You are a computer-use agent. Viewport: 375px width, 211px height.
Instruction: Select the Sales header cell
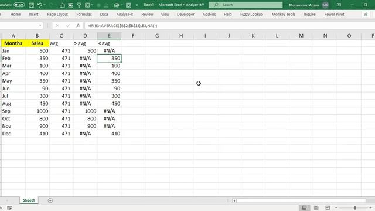[x=37, y=43]
